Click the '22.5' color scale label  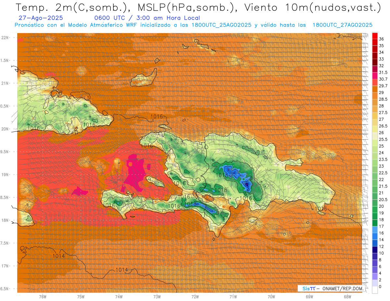[383, 173]
